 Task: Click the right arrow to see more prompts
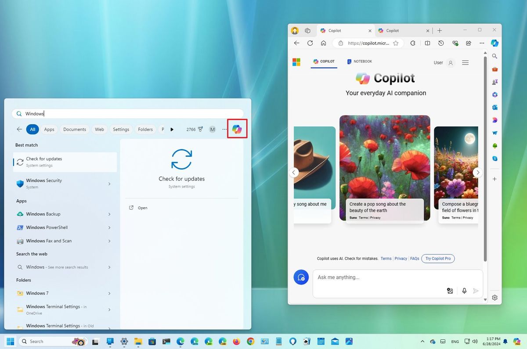click(x=477, y=172)
